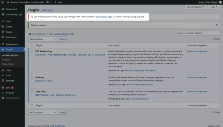Open site home icon for Beahan, Greenfelder, and Reynolds
This screenshot has width=223, height=127.
[8, 2]
